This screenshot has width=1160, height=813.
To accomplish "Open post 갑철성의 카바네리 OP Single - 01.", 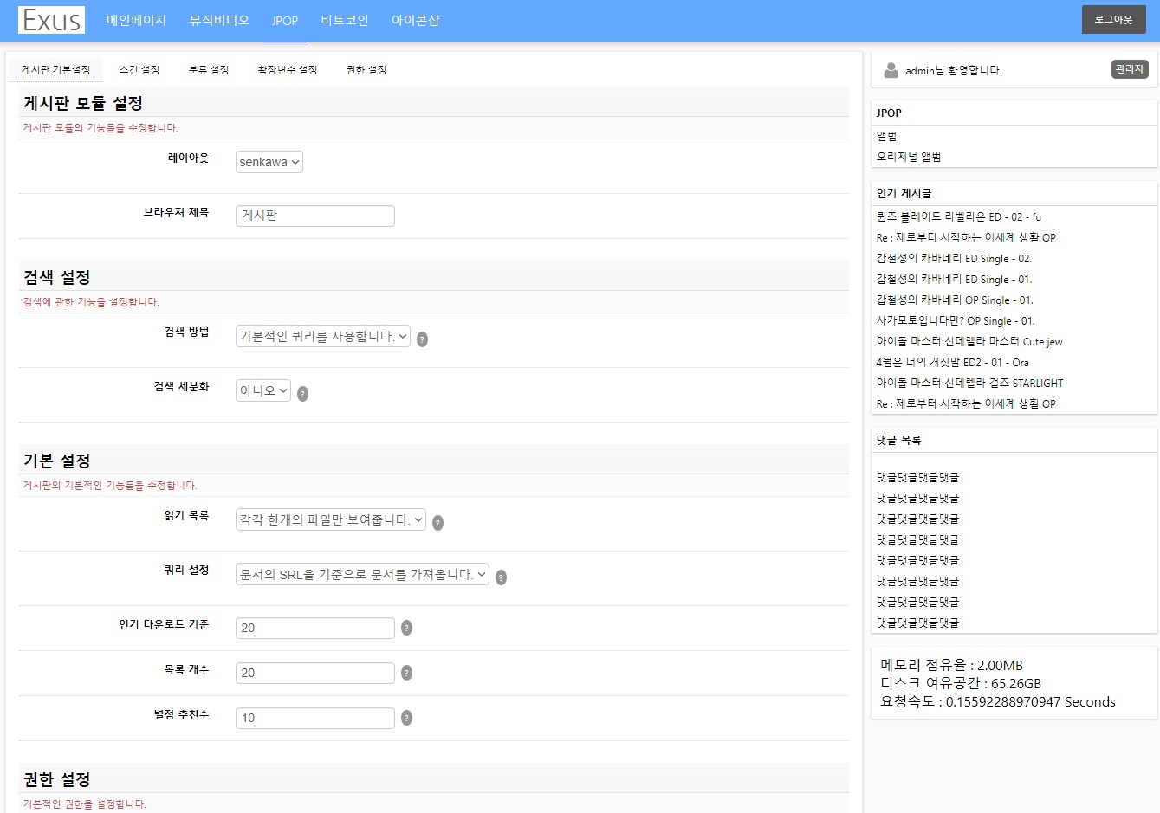I will [x=955, y=300].
